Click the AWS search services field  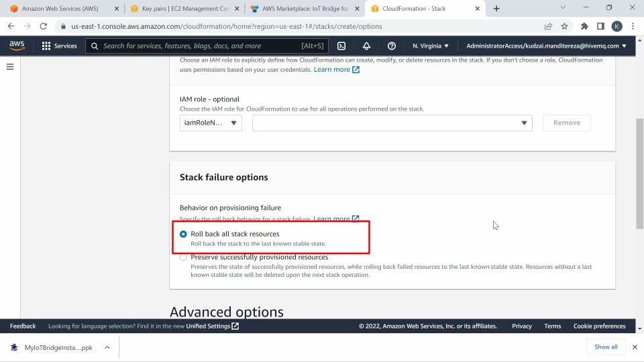click(x=207, y=46)
